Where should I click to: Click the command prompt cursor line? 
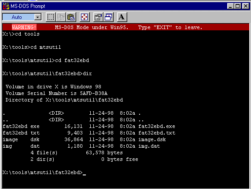click(x=44, y=173)
